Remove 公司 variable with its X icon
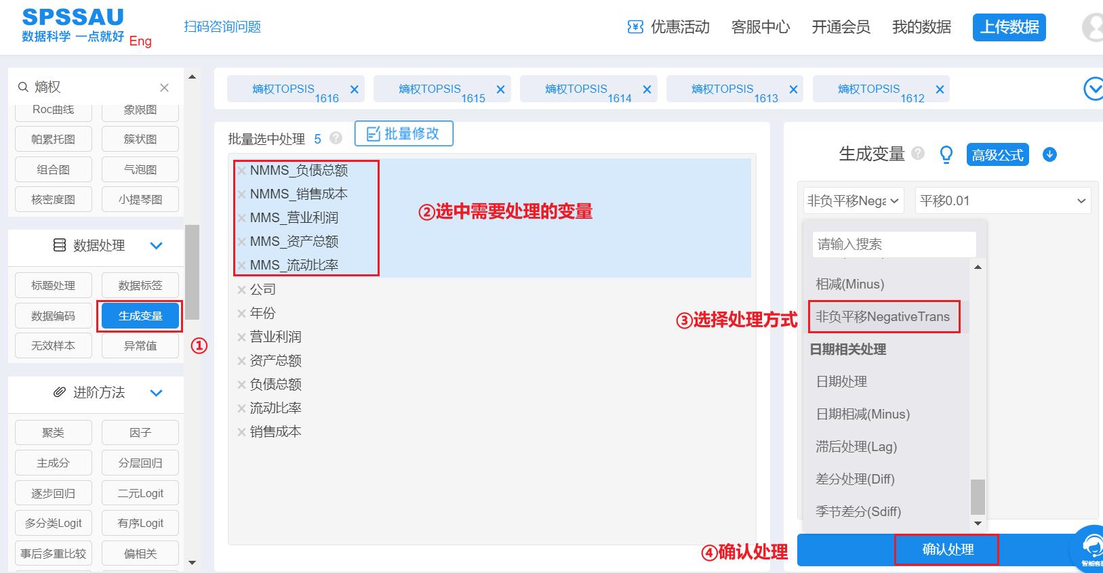 pos(241,290)
